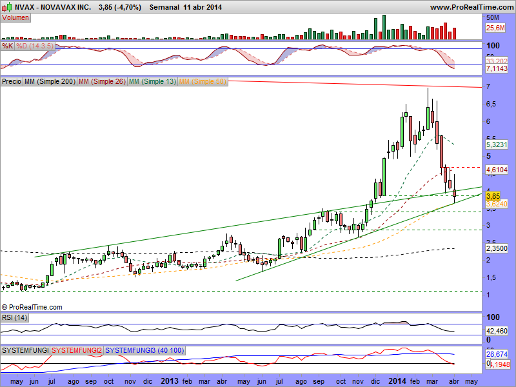Click the SYSTEMFUNGI2 indicator label
This screenshot has height=387, width=516.
77,350
